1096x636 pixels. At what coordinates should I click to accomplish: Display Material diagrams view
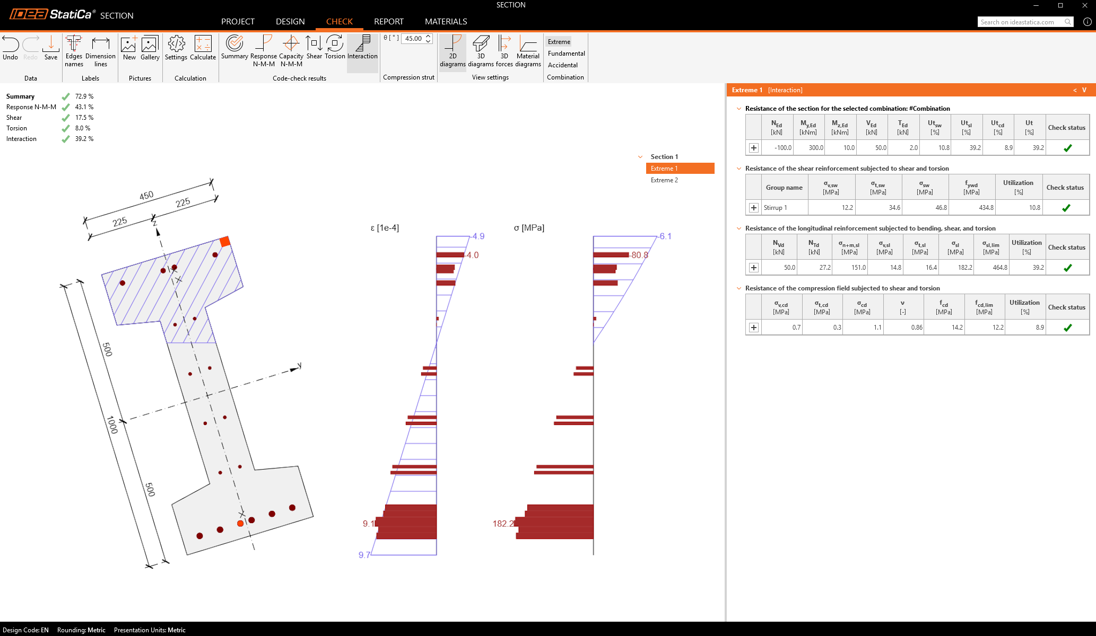pos(528,51)
